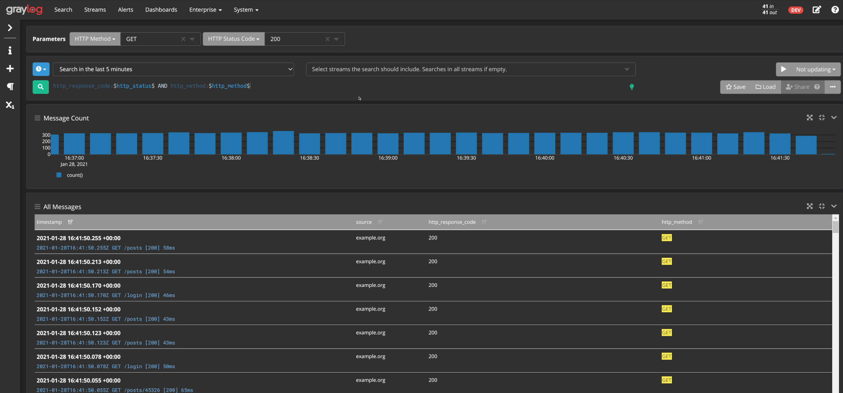This screenshot has width=843, height=393.
Task: Open Dashboards page
Action: (161, 10)
